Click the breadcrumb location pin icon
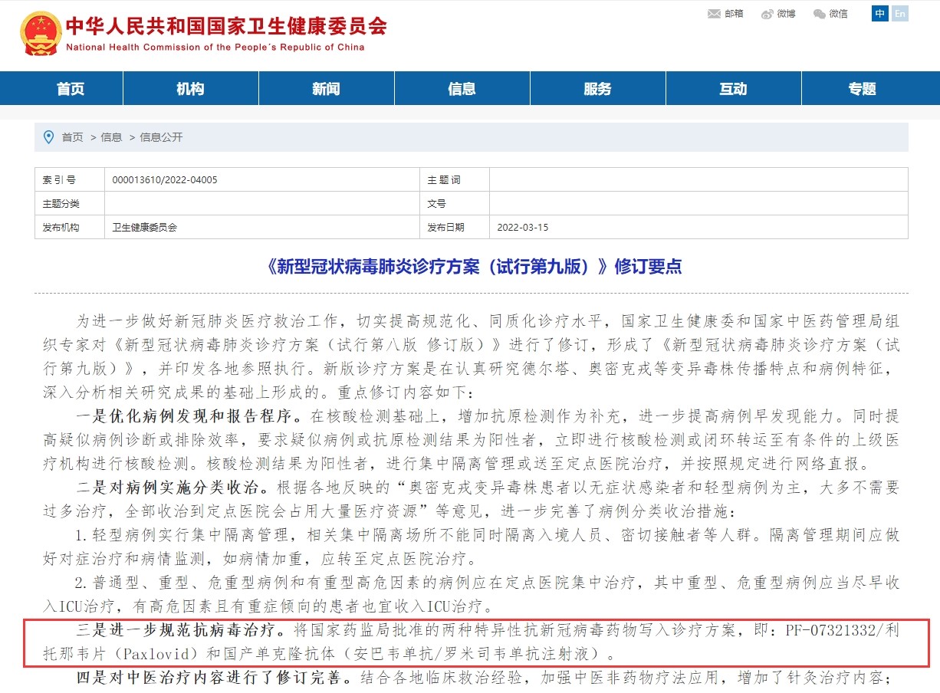Screen dimensions: 940x693 click(49, 137)
